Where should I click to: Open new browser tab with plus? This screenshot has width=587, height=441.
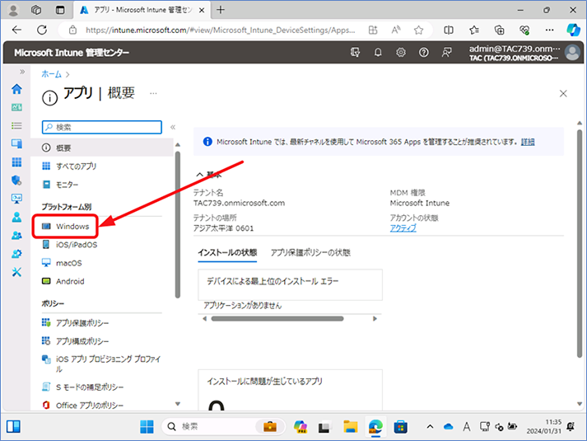pos(221,10)
